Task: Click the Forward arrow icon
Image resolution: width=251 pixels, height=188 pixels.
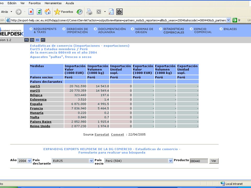Action: click(19, 12)
